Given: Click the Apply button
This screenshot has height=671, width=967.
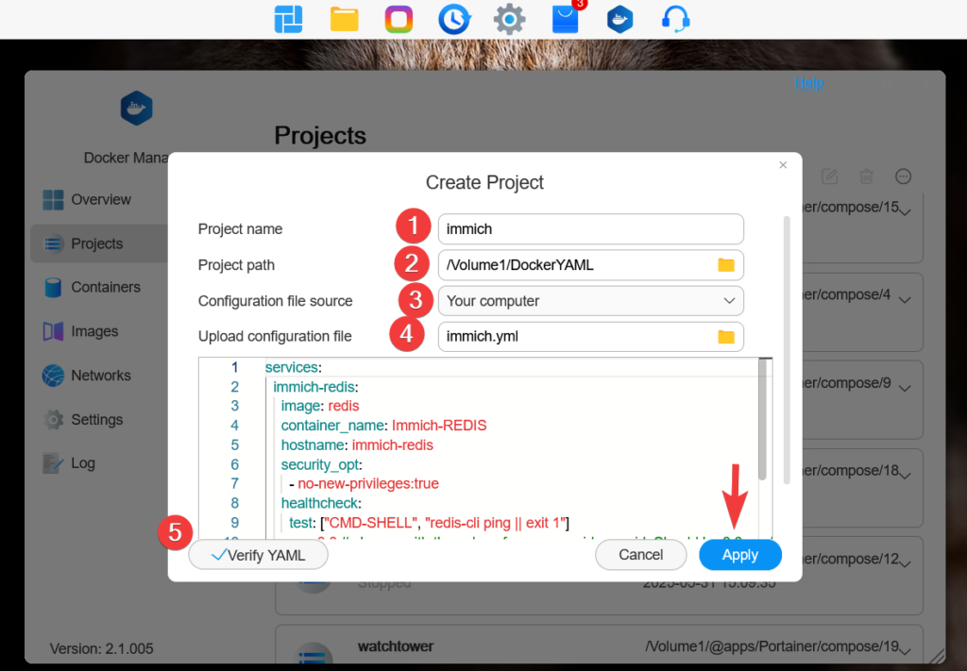Looking at the screenshot, I should click(x=739, y=555).
